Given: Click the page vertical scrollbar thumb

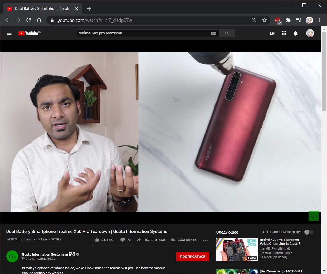Looking at the screenshot, I should coord(324,71).
